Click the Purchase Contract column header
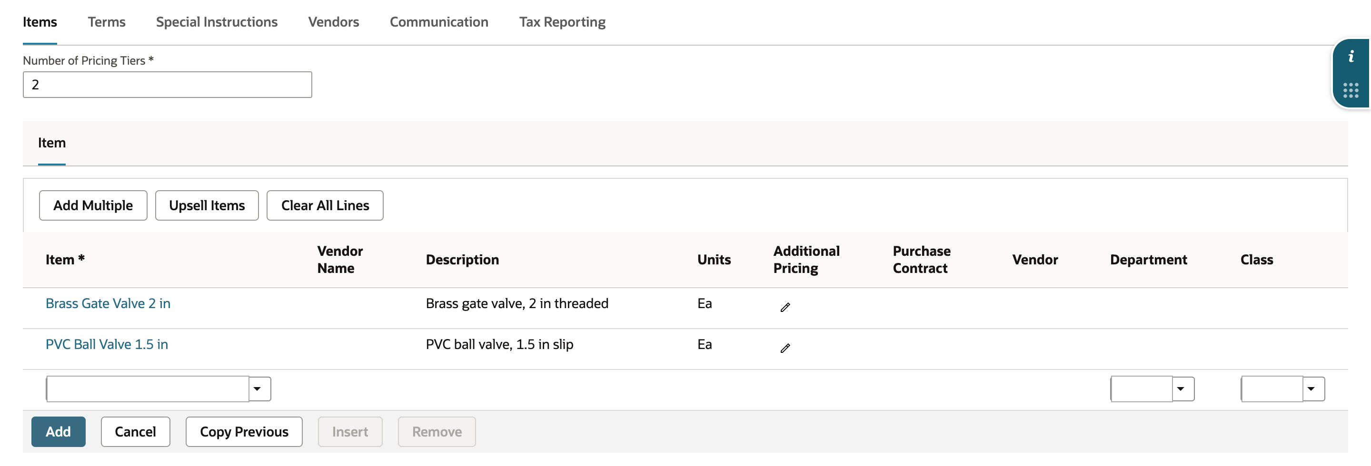The height and width of the screenshot is (466, 1371). coord(922,260)
